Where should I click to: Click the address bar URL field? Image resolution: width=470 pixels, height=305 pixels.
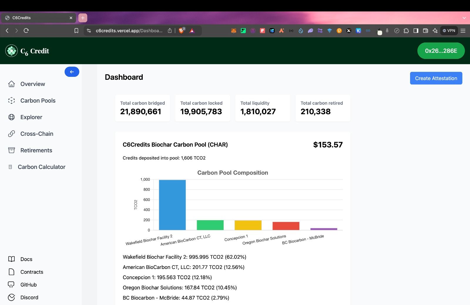coord(129,30)
